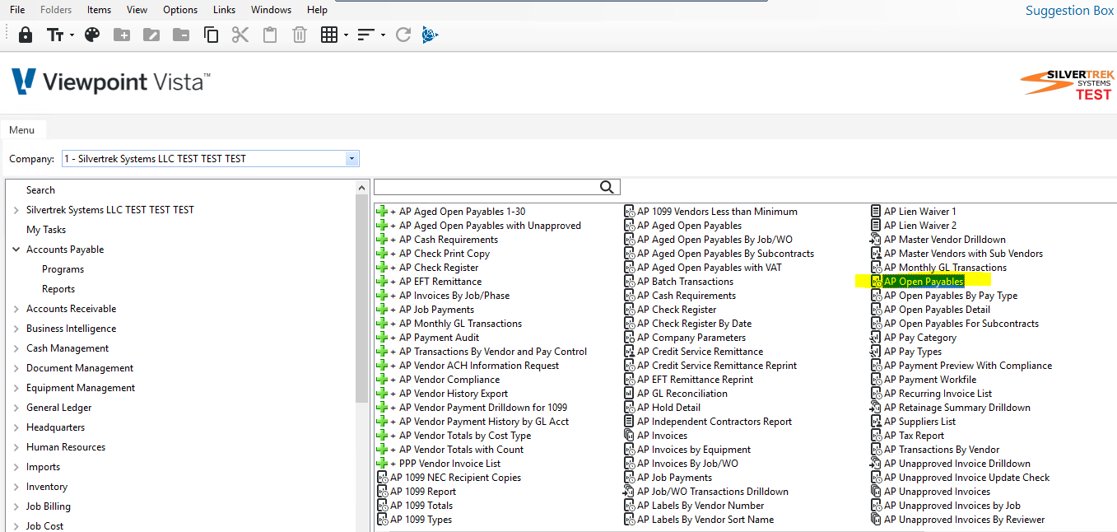
Task: Click icon beside AP Job/WO Transactions Drilldown
Action: pyautogui.click(x=630, y=492)
